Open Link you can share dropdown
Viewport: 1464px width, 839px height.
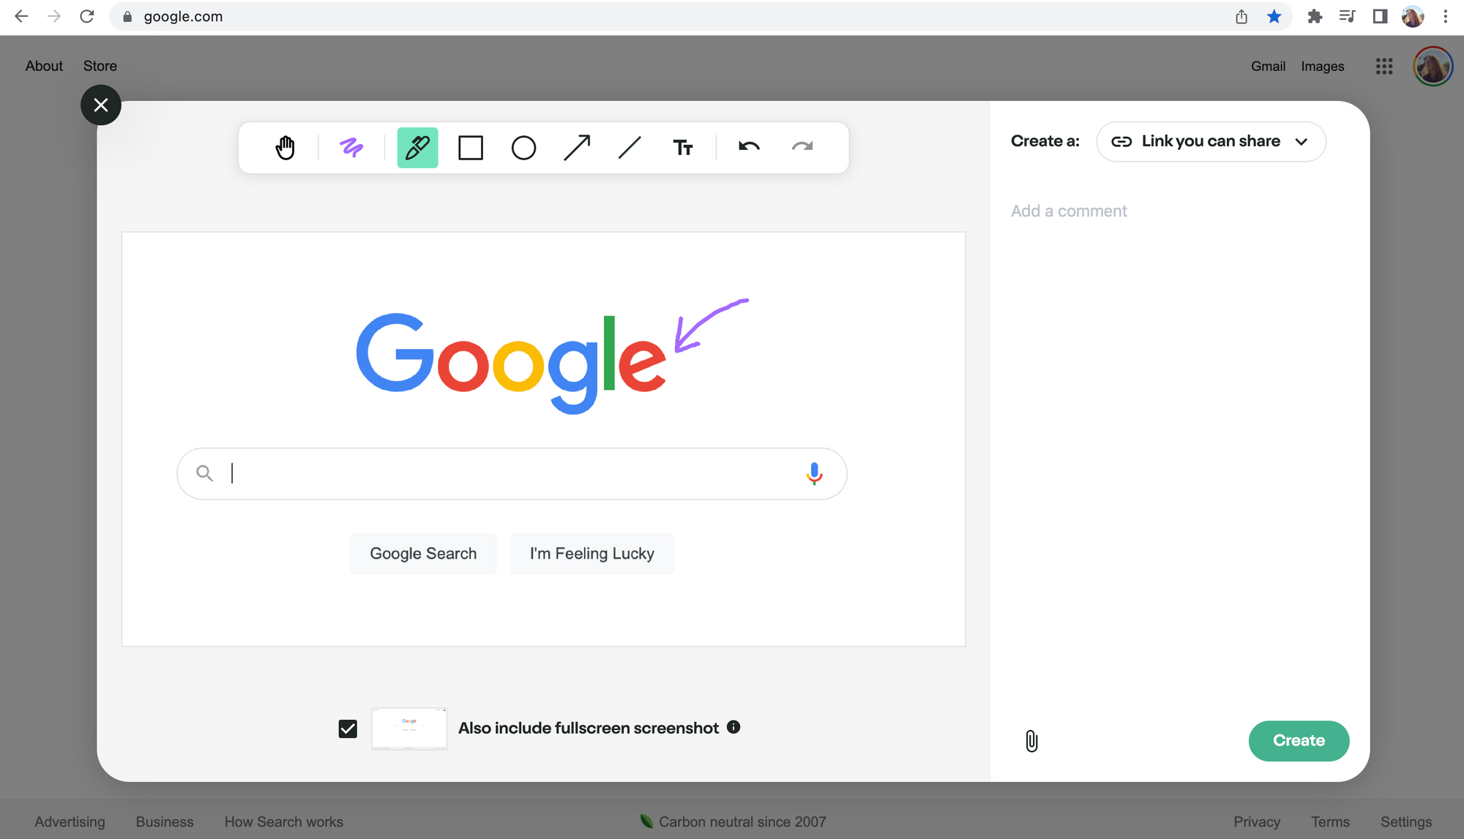coord(1211,141)
